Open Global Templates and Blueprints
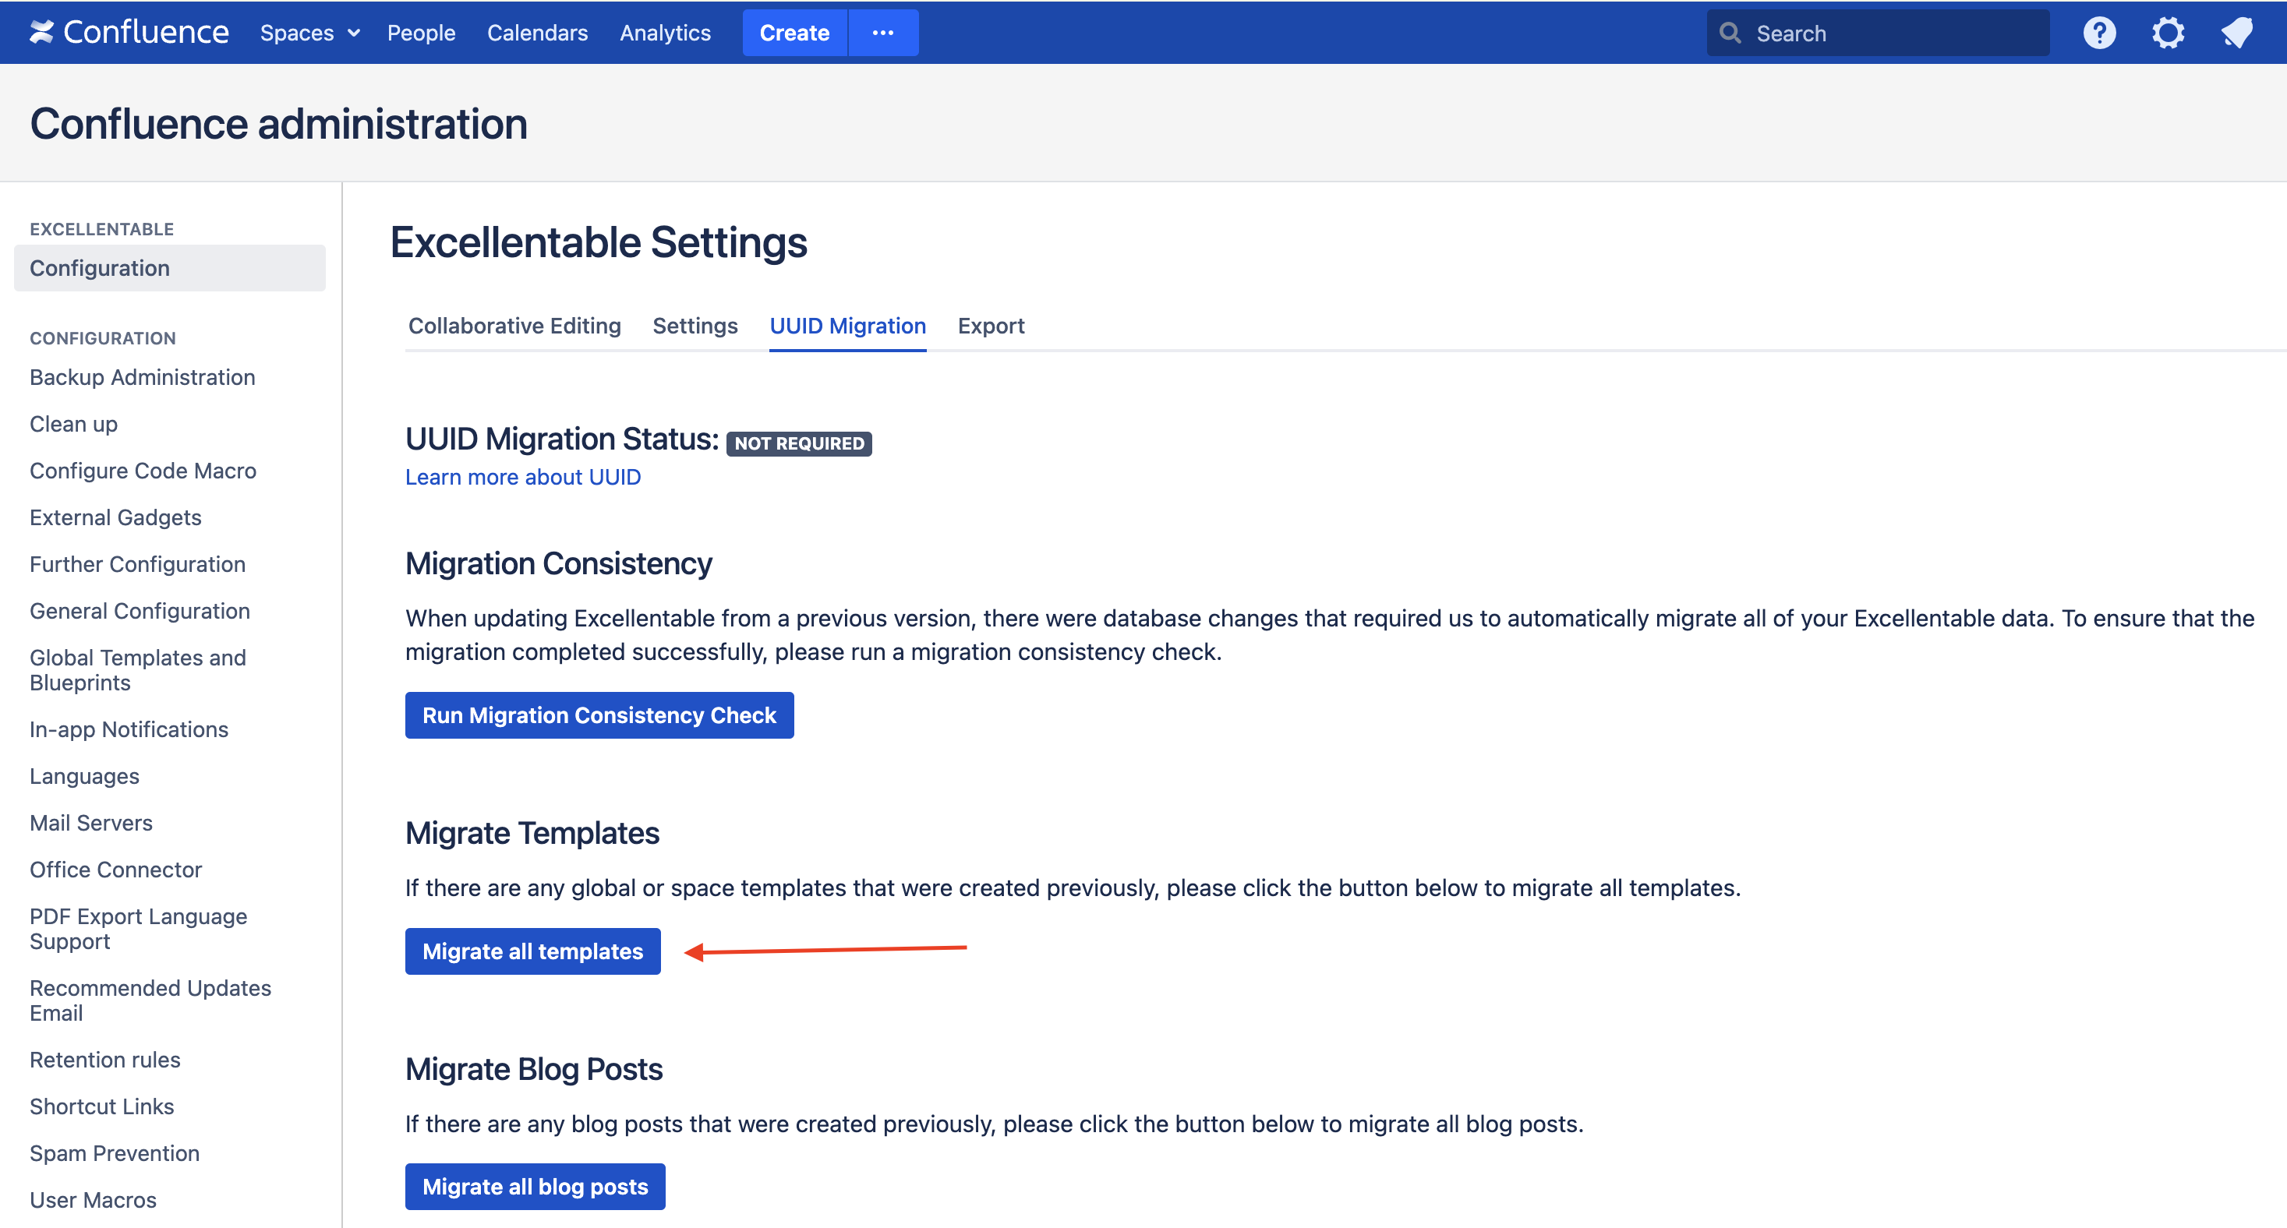Image resolution: width=2287 pixels, height=1228 pixels. [138, 670]
